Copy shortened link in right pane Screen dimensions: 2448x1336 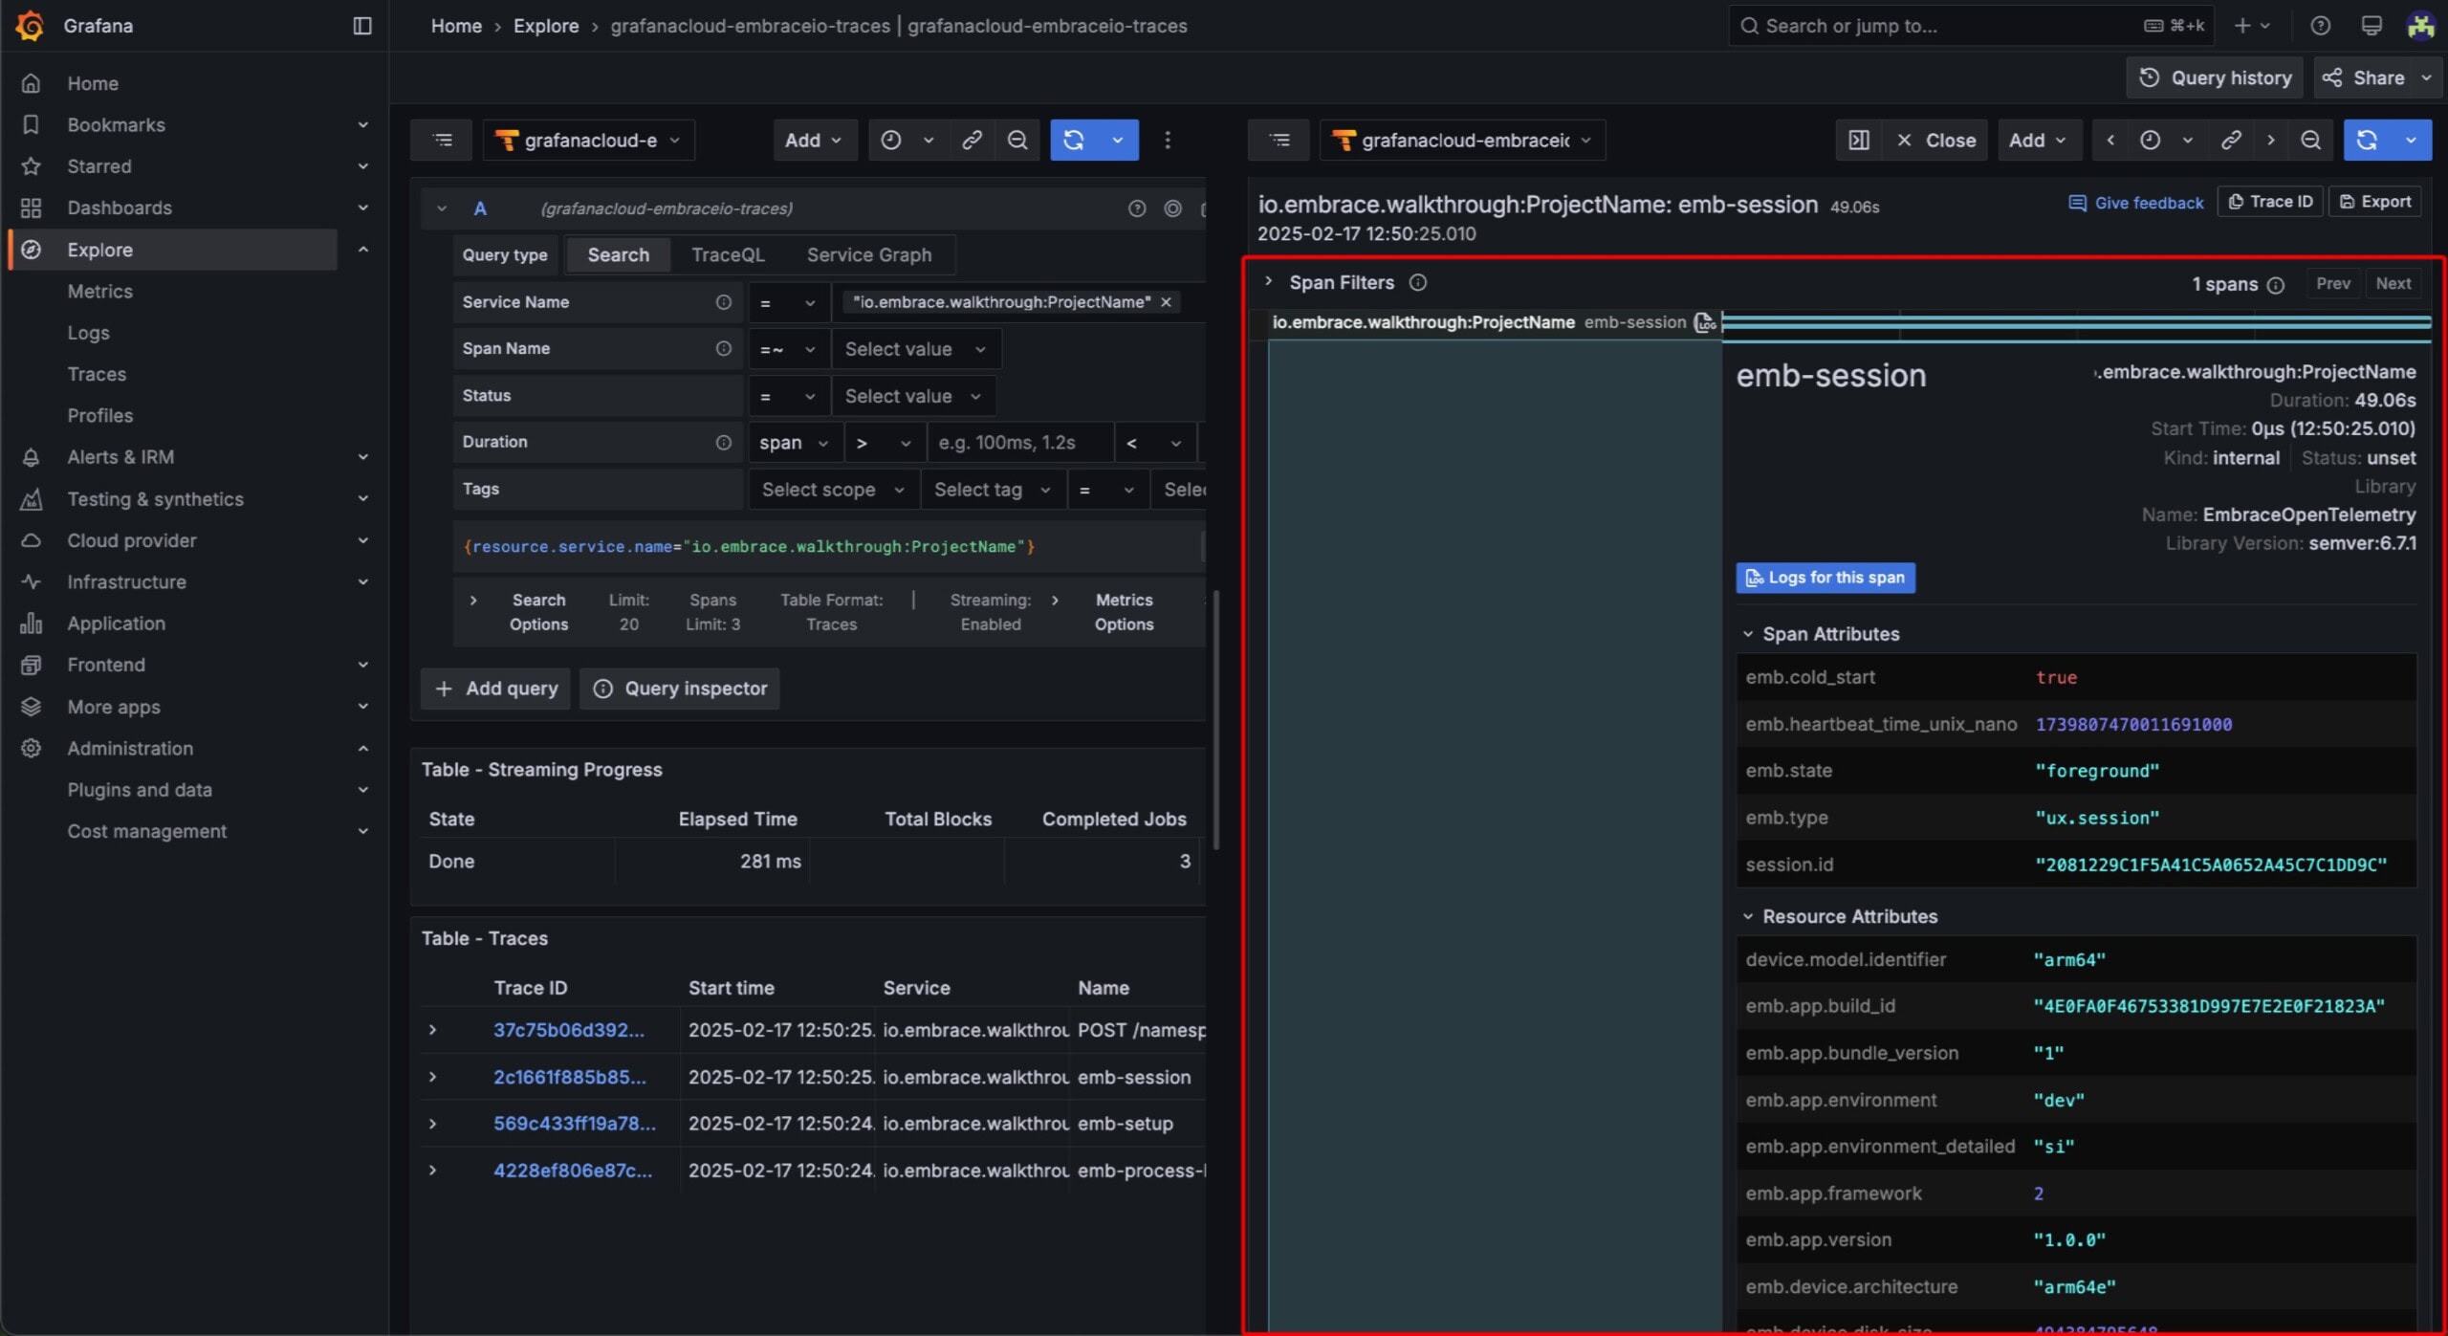[x=2231, y=141]
